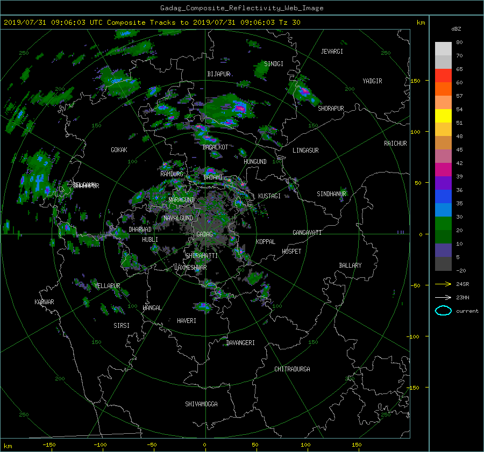Click the HUNGUND city label
484x452 pixels.
pyautogui.click(x=255, y=162)
